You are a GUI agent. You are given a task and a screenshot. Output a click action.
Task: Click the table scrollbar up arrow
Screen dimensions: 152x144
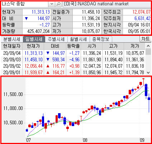pyautogui.click(x=148, y=46)
